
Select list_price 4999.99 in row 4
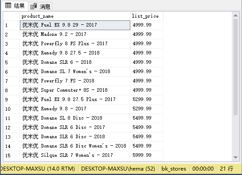click(146, 53)
